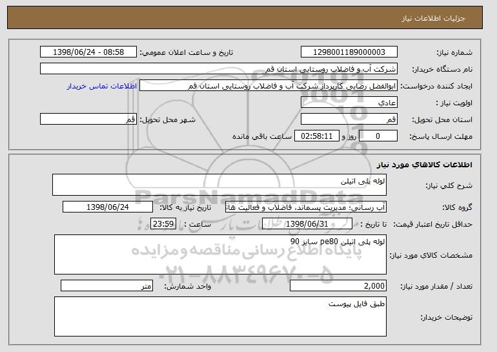
Task: Open the buyer contact info link اطلاعات تماس خریدار
Action: pos(102,86)
